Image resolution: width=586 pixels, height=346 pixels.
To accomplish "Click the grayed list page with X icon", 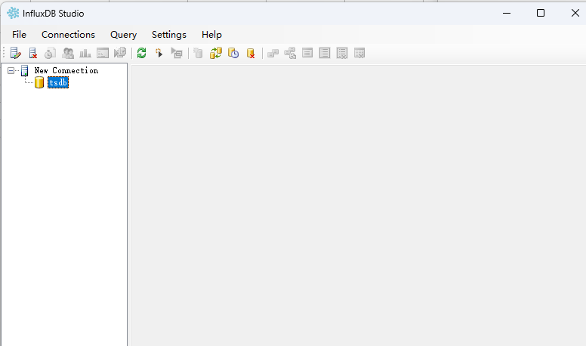I will (342, 53).
